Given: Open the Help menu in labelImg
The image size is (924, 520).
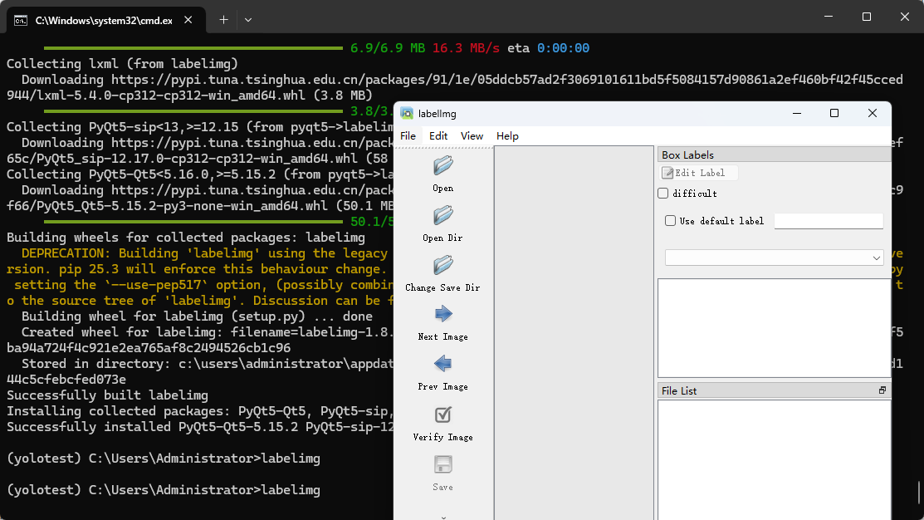Looking at the screenshot, I should 507,136.
